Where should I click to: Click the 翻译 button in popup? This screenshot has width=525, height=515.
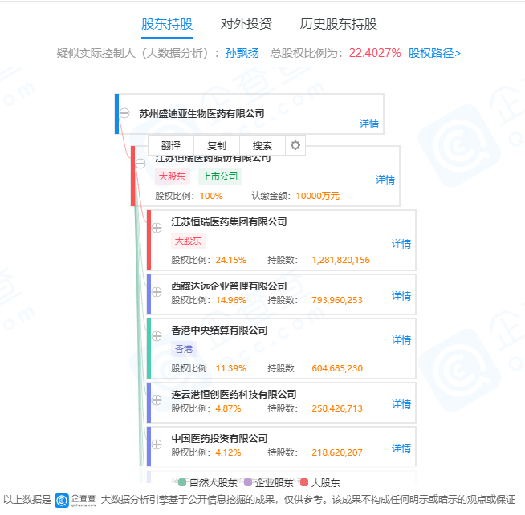click(171, 145)
